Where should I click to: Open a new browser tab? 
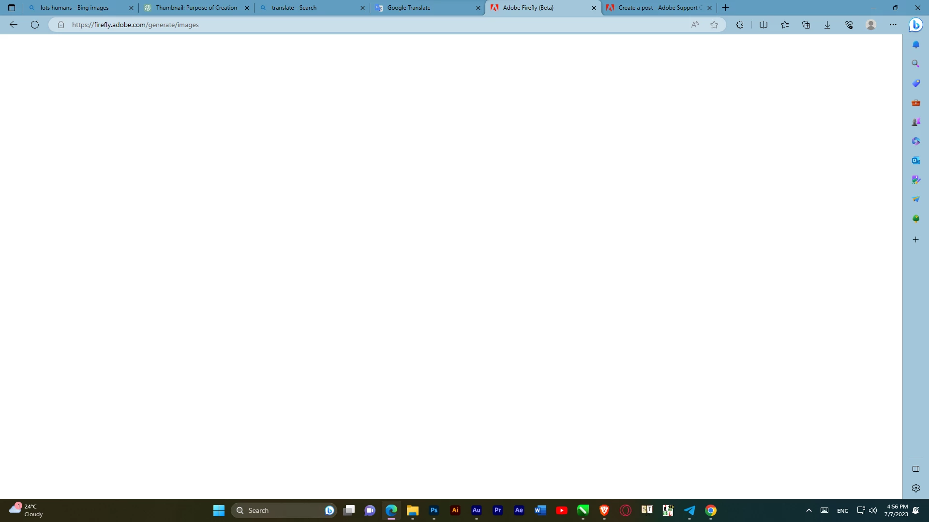[x=726, y=8]
